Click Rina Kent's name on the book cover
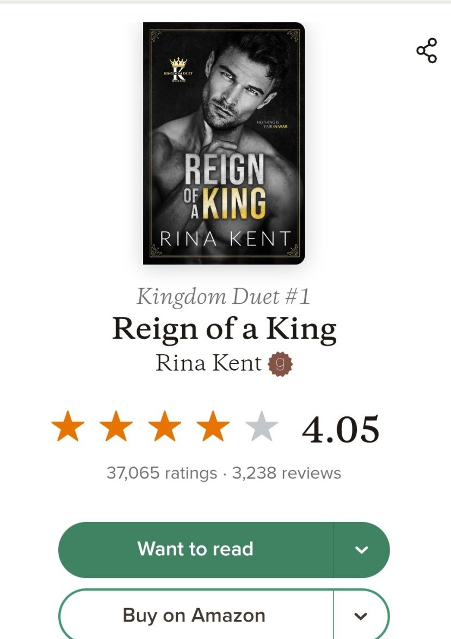The width and height of the screenshot is (451, 639). (225, 238)
